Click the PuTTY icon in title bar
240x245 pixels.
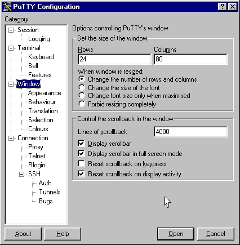click(7, 7)
